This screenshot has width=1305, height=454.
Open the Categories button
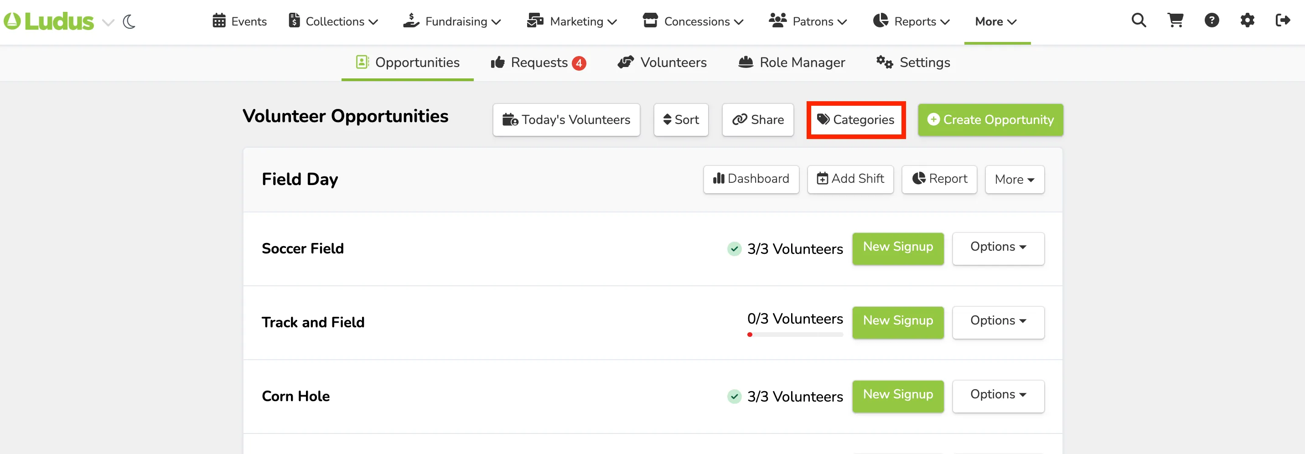(856, 119)
